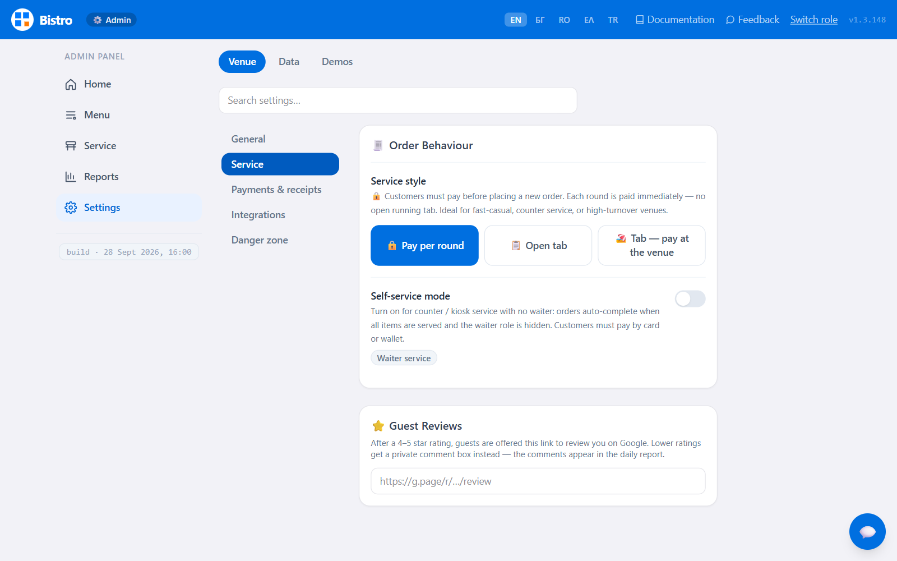Open Service settings section
This screenshot has width=897, height=561.
click(x=280, y=164)
